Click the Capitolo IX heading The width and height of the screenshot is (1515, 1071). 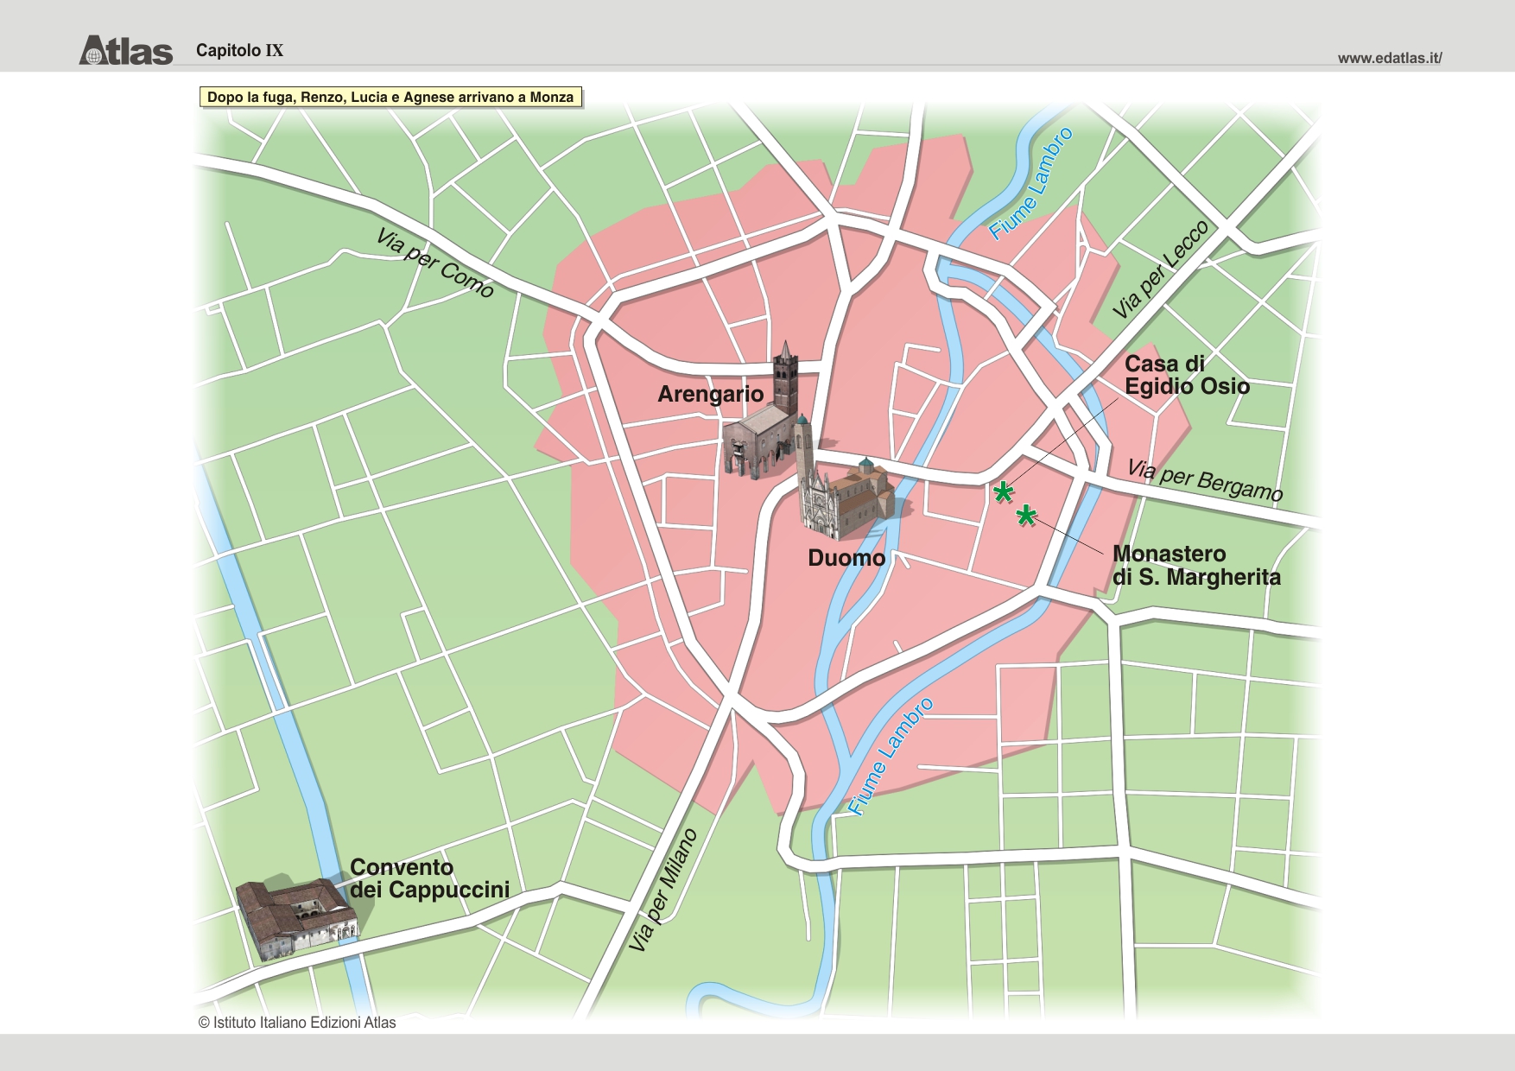coord(239,50)
